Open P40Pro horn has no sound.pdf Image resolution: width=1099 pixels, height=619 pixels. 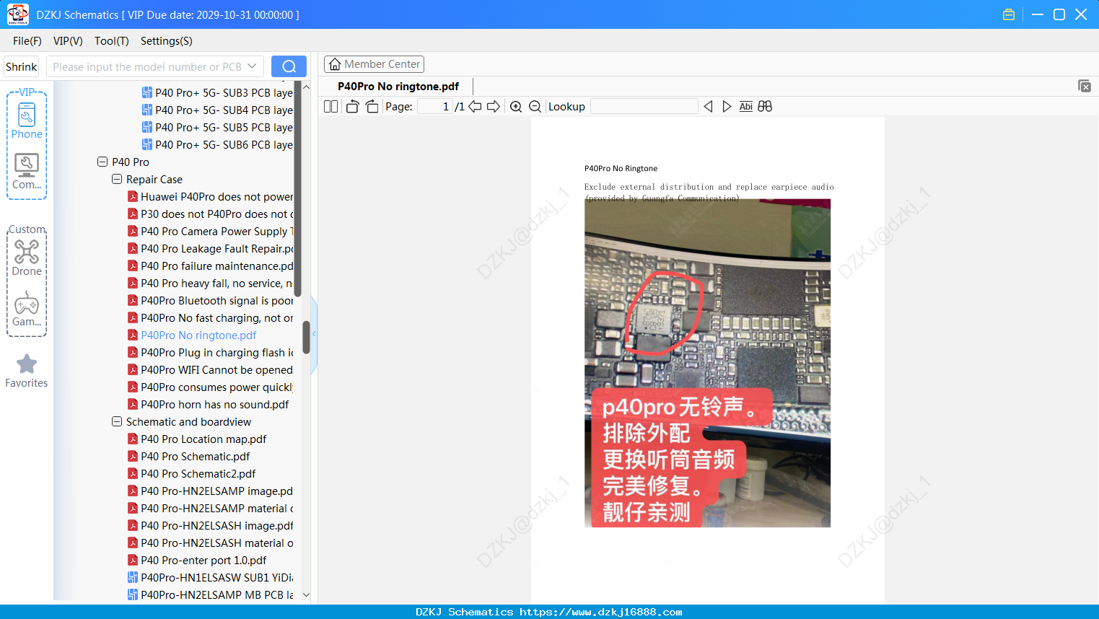click(x=214, y=404)
